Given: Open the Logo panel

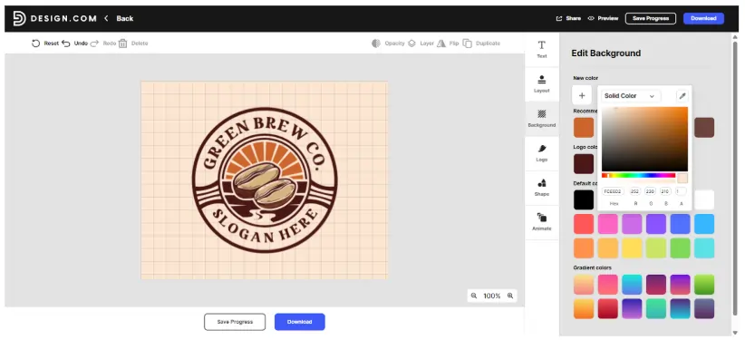Looking at the screenshot, I should [x=542, y=153].
